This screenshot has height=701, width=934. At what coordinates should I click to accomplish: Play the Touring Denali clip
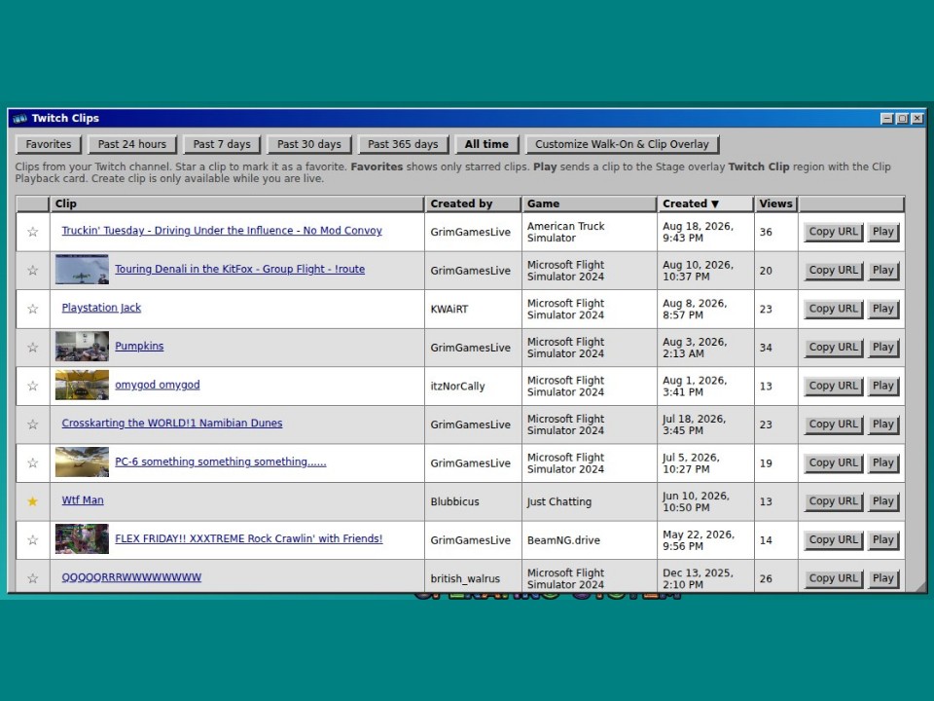[883, 271]
